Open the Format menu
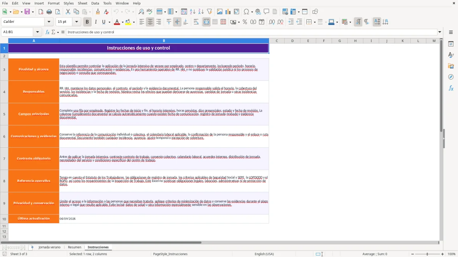 (54, 3)
